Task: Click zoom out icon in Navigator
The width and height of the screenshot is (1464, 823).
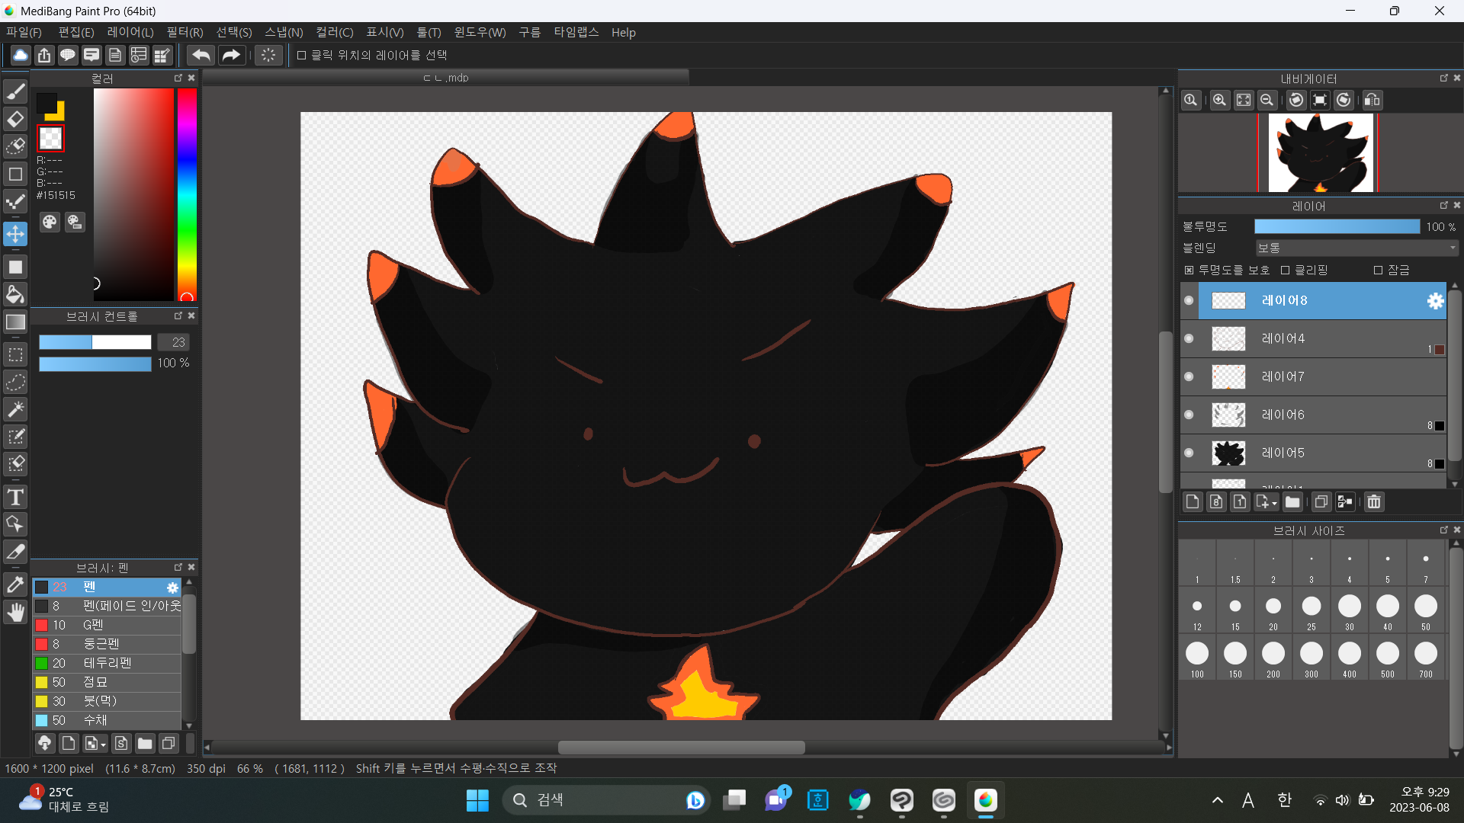Action: click(1267, 100)
